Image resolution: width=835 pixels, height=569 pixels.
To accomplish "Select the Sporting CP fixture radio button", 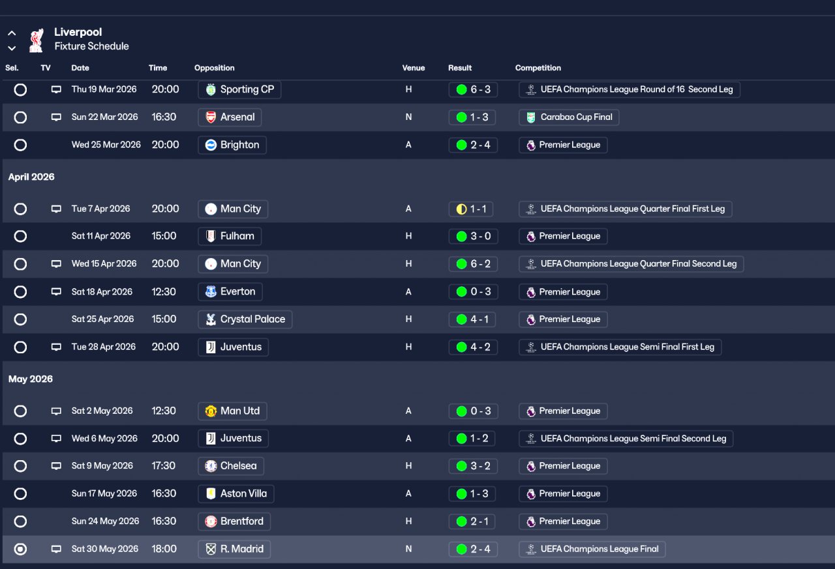I will click(20, 90).
